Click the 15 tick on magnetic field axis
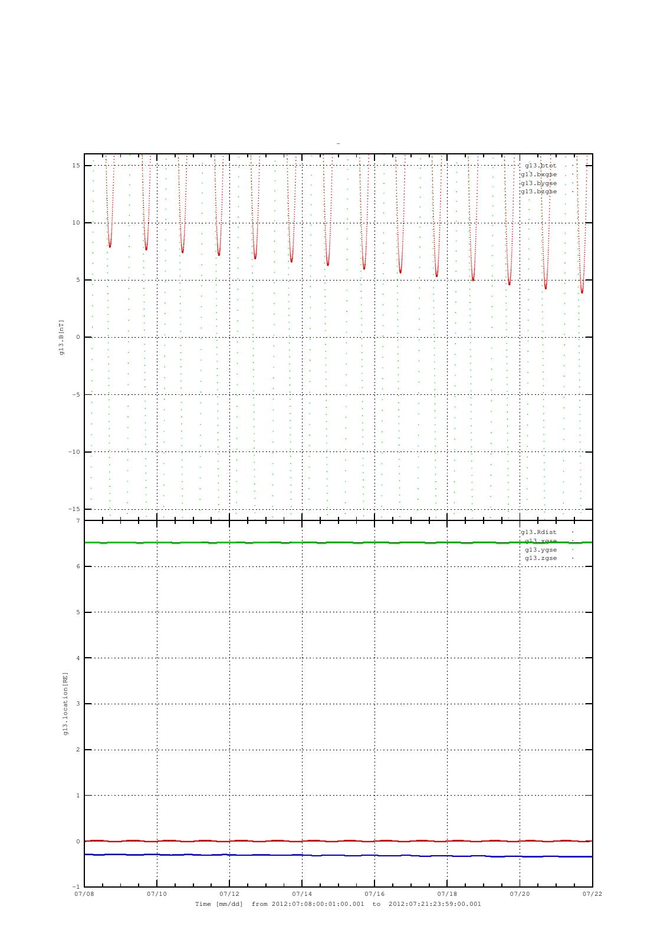This screenshot has height=943, width=667. 76,166
